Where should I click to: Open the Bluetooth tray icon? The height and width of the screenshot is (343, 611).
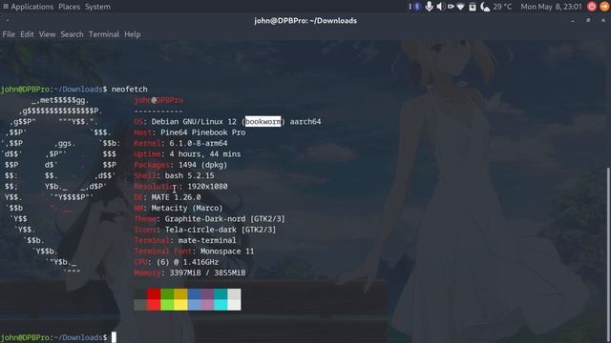pyautogui.click(x=417, y=7)
